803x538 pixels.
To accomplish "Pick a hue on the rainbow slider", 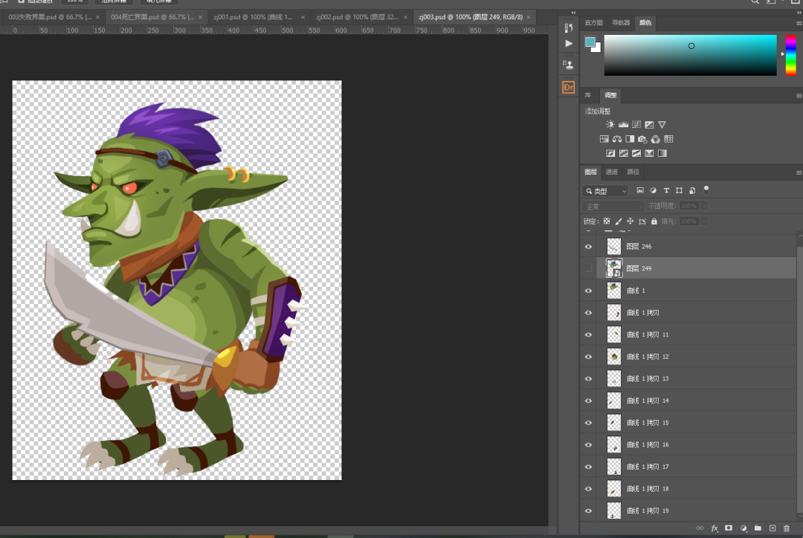I will point(790,55).
